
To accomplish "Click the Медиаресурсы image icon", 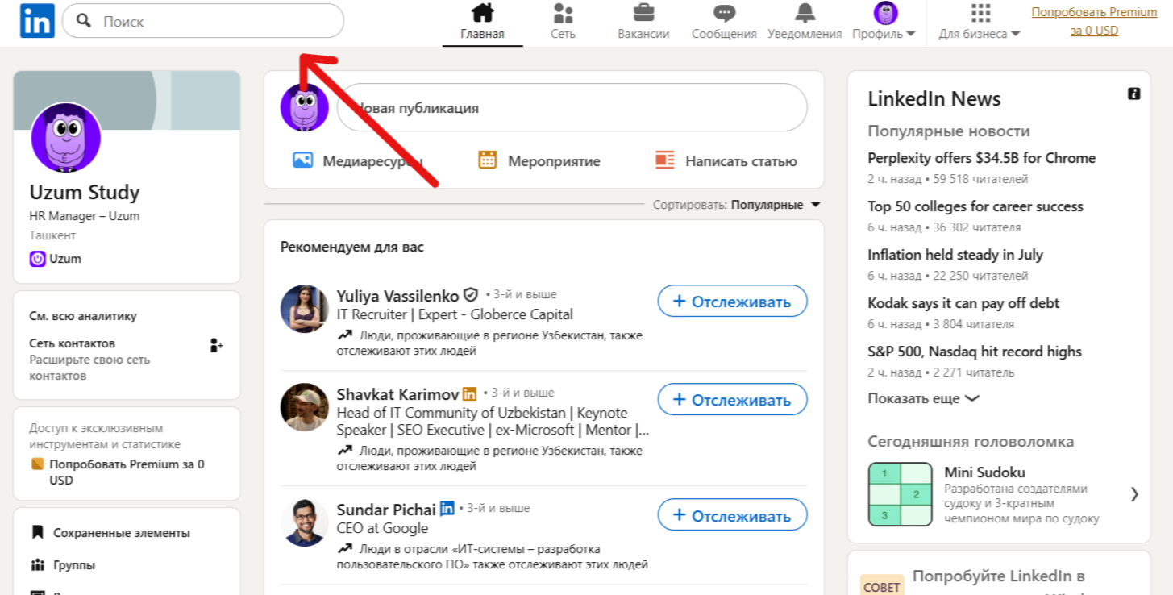I will tap(302, 160).
